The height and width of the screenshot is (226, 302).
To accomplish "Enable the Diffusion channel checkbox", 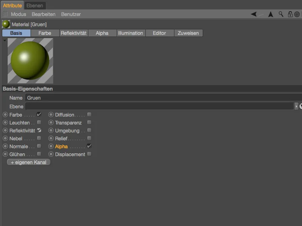I will tap(89, 115).
